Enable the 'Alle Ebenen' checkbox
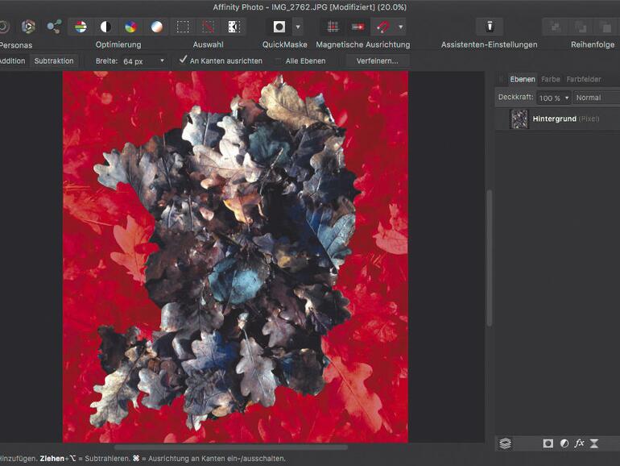Image resolution: width=620 pixels, height=466 pixels. 279,61
